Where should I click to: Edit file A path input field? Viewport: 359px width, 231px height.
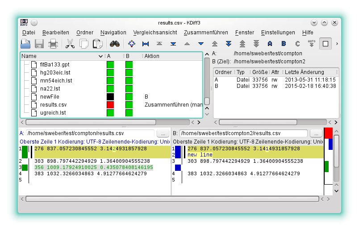pyautogui.click(x=90, y=133)
